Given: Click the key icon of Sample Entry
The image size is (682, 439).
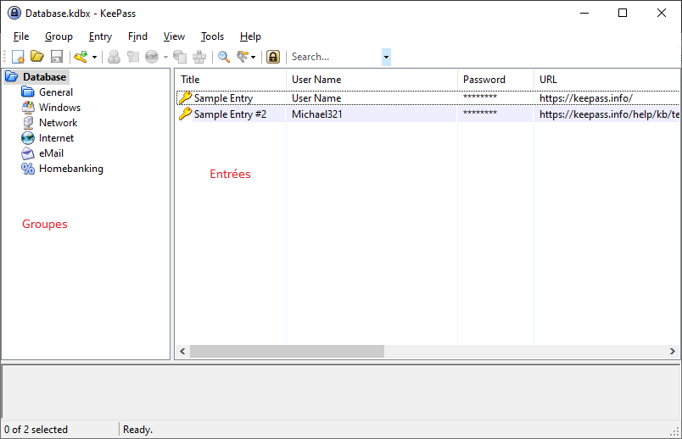Looking at the screenshot, I should pyautogui.click(x=185, y=97).
